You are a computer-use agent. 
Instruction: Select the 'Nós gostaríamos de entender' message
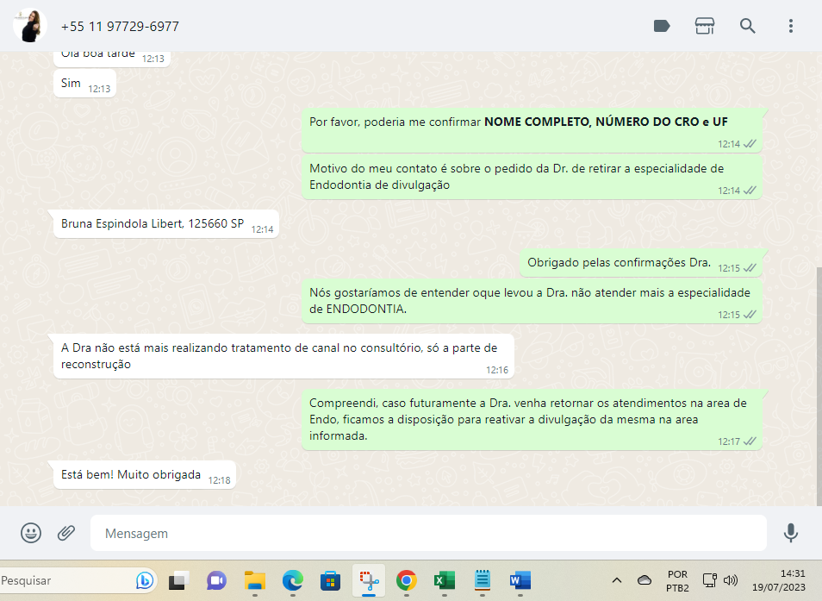(x=531, y=301)
